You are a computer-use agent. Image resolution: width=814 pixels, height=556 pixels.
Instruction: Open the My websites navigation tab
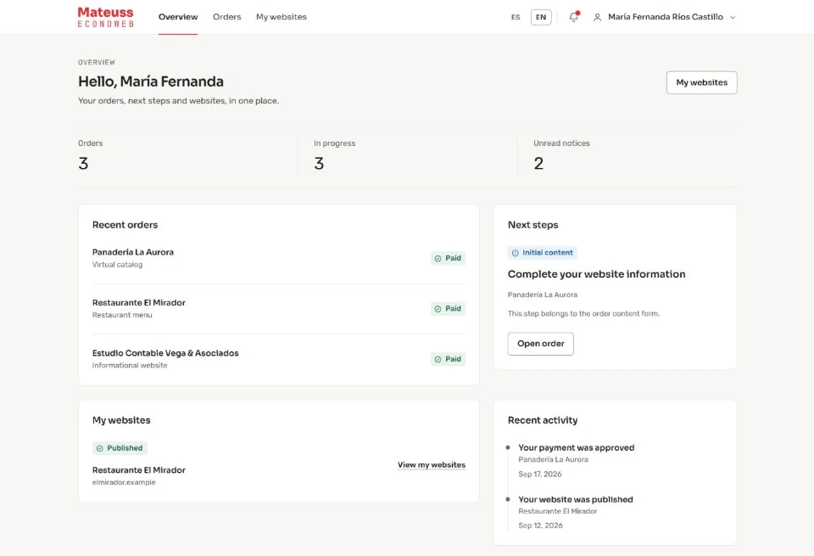[282, 17]
